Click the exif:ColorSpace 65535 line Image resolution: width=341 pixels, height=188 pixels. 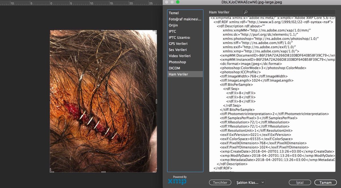[256, 139]
